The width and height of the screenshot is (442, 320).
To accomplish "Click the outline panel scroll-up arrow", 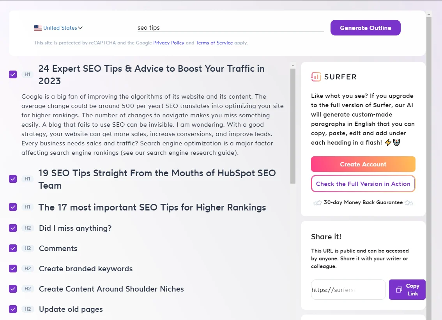I will [x=293, y=65].
